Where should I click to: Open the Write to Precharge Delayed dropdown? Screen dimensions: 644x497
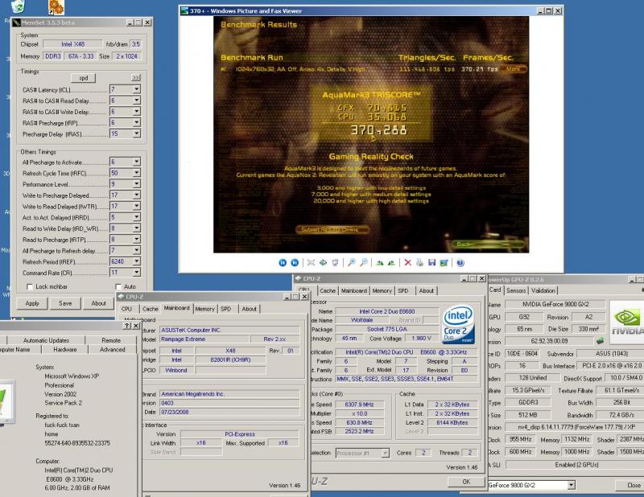coord(137,195)
